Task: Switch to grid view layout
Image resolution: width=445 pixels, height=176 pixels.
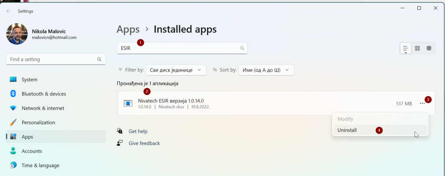Action: [417, 48]
